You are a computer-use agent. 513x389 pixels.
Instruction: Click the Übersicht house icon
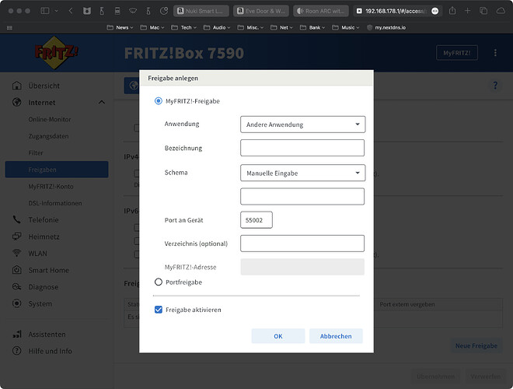tap(16, 86)
